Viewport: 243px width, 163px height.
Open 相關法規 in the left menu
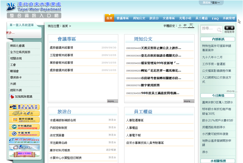16,58
